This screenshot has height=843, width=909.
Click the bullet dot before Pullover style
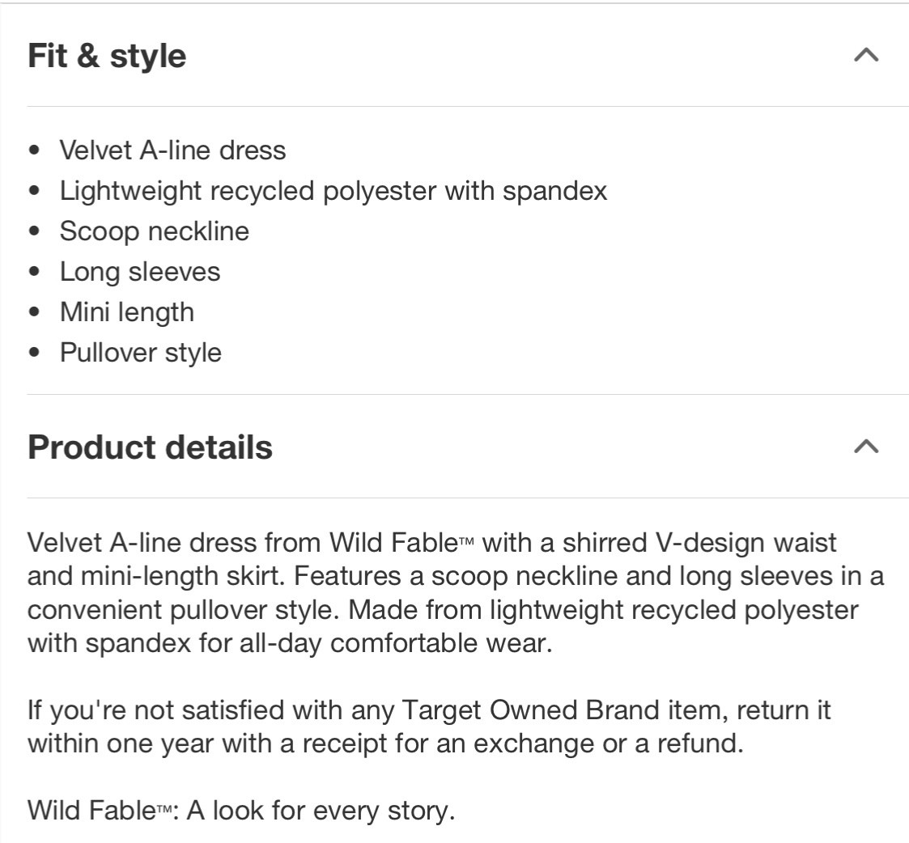[34, 353]
